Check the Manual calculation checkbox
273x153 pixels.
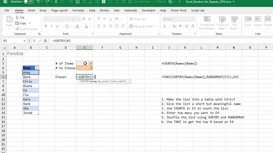[x=154, y=2]
